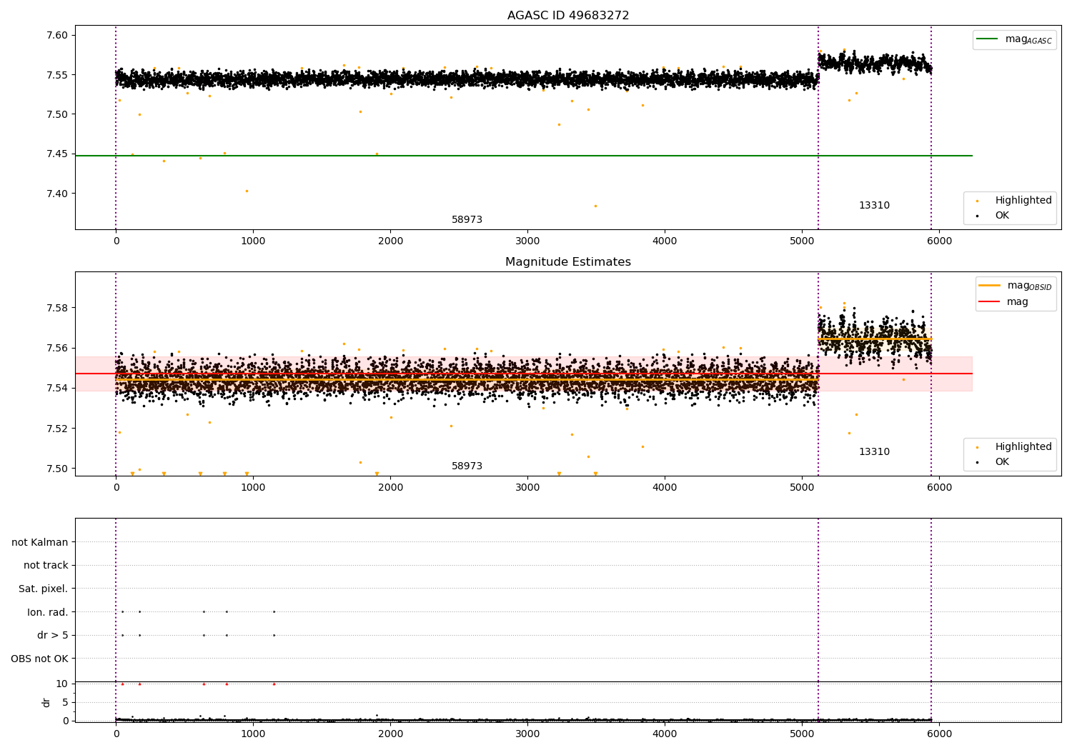The height and width of the screenshot is (750, 1072).
Task: Click the "dr > 5" row label
Action: (52, 636)
